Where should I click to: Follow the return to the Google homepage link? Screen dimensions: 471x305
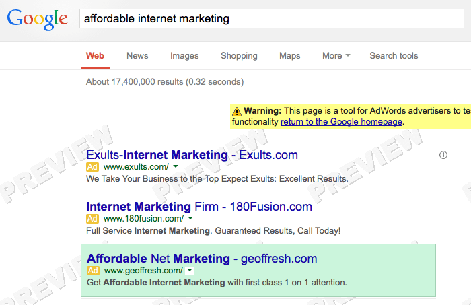point(341,122)
